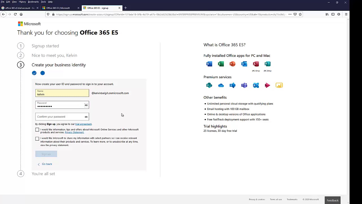The width and height of the screenshot is (362, 204).
Task: Open page actions three-dot menu
Action: click(290, 14)
